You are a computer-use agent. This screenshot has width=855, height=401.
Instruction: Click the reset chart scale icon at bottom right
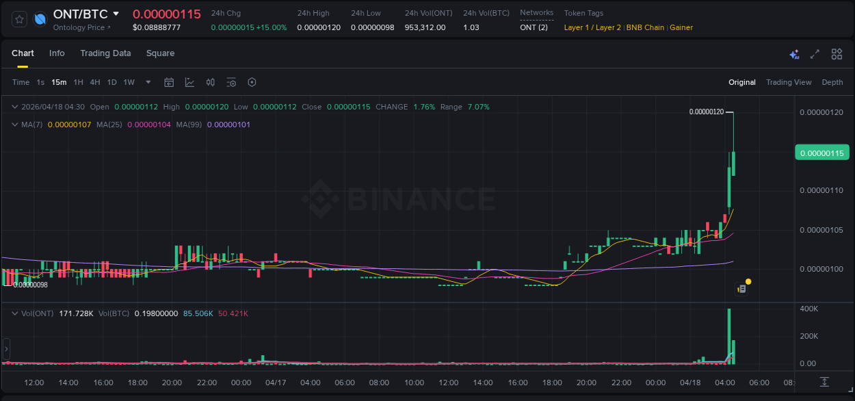tap(825, 382)
